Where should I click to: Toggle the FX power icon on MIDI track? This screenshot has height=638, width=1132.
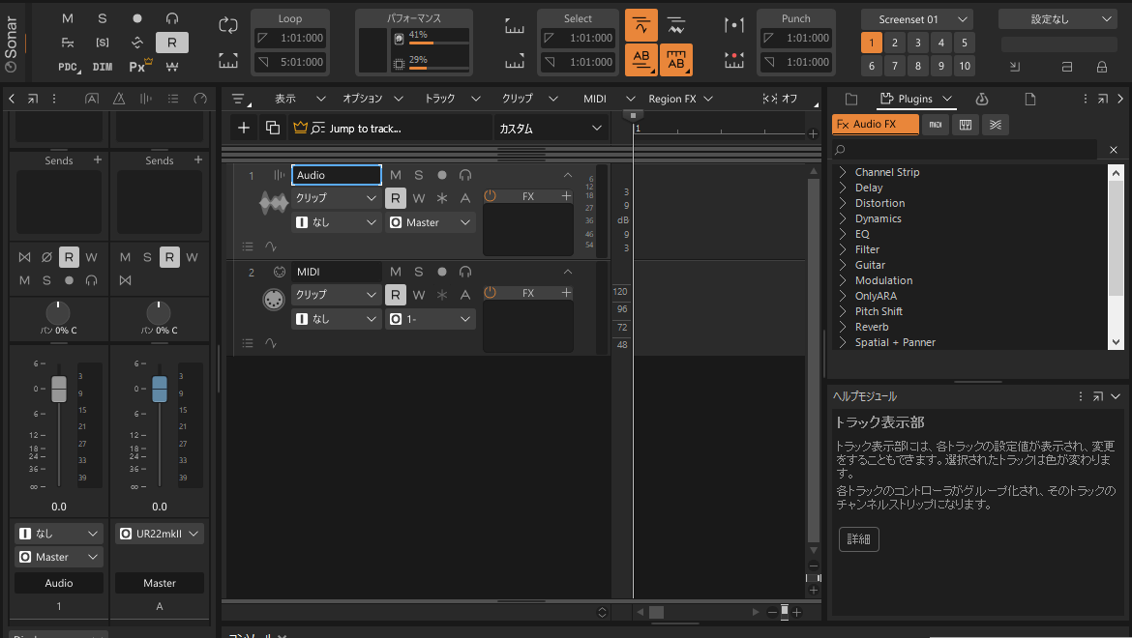tap(491, 293)
